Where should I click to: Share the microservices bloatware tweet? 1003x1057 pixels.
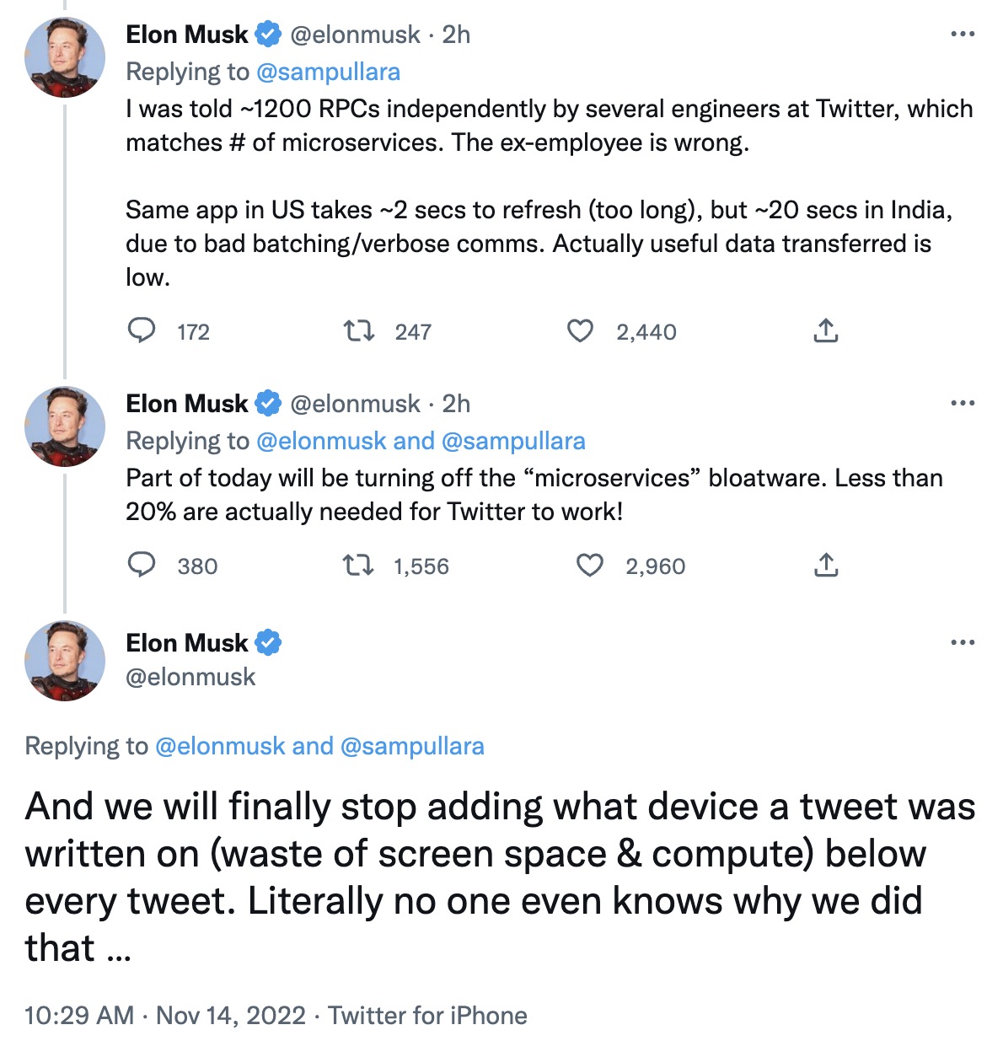coord(826,565)
